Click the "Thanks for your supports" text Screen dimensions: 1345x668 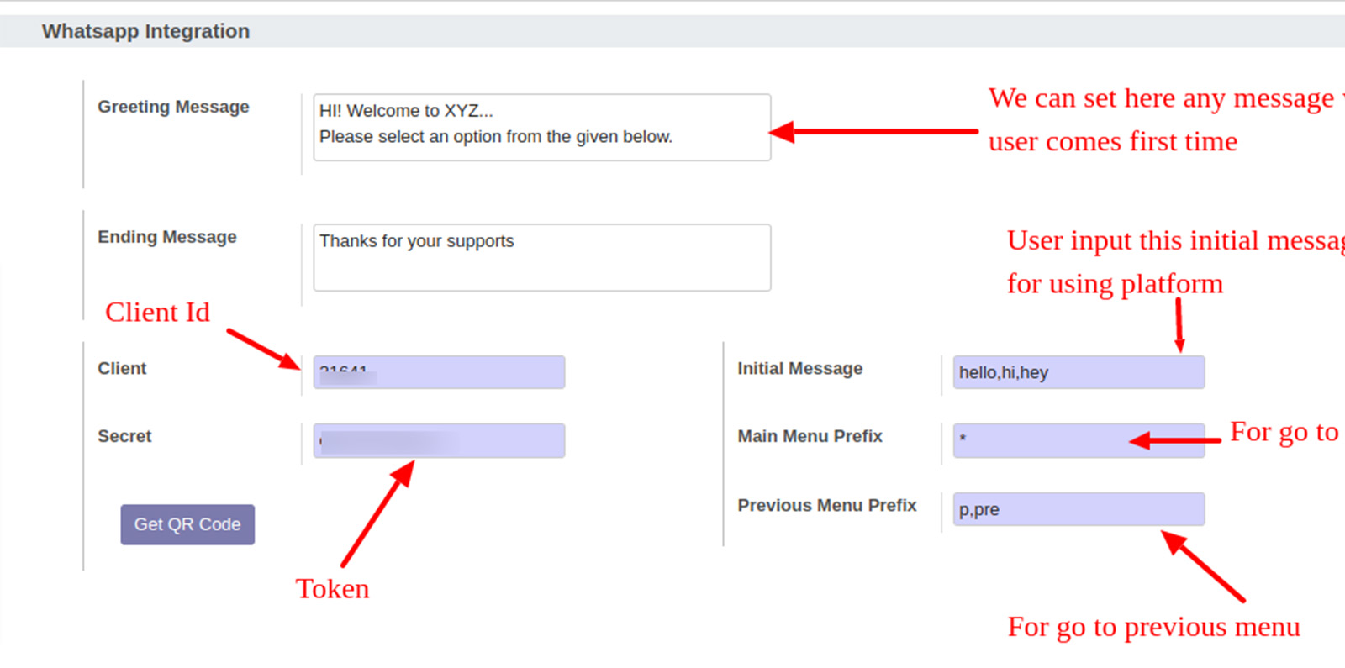(417, 241)
